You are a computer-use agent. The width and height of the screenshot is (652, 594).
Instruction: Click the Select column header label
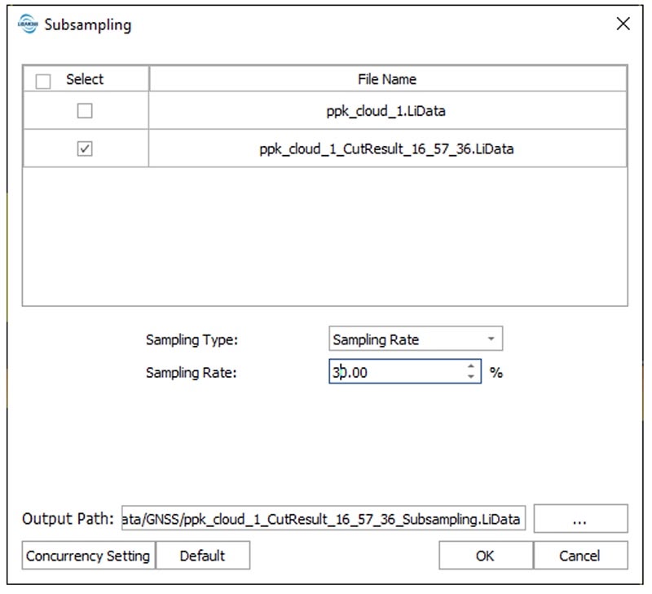point(85,79)
